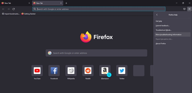Click the address bar magnifier icon
This screenshot has height=93, width=192.
coord(35,9)
